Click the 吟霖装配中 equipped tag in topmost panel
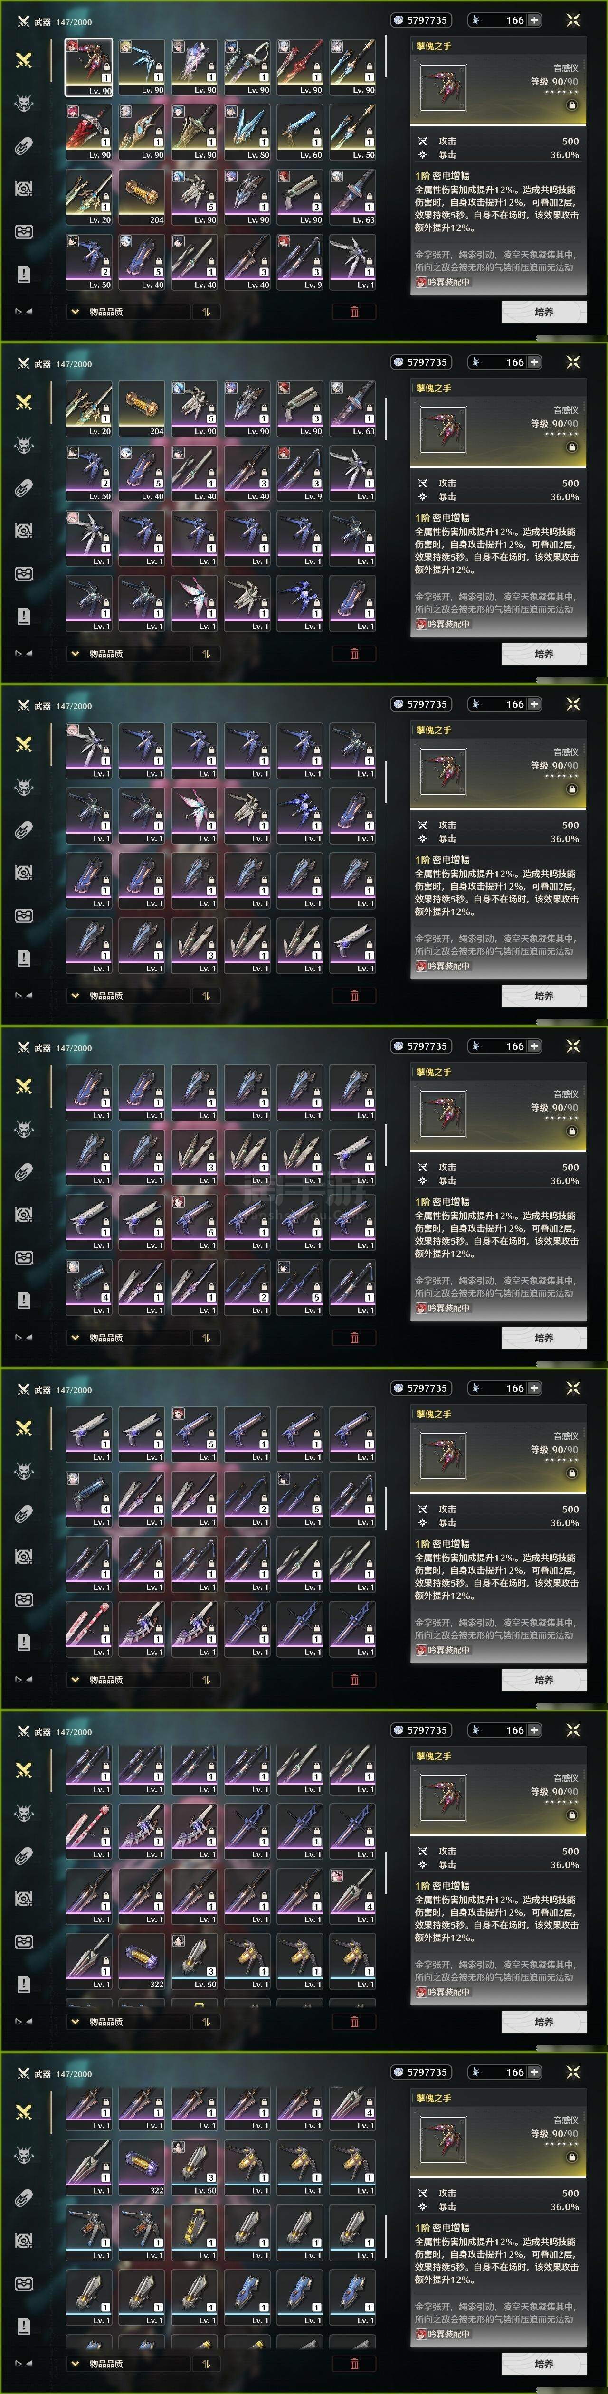 tap(444, 282)
